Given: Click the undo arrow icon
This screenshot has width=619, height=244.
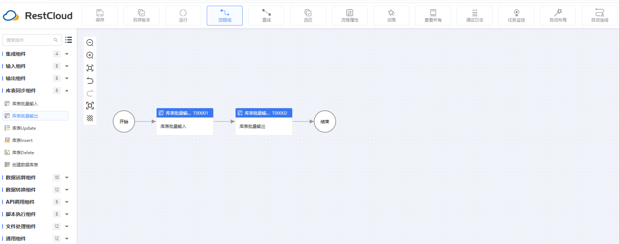Looking at the screenshot, I should click(90, 80).
